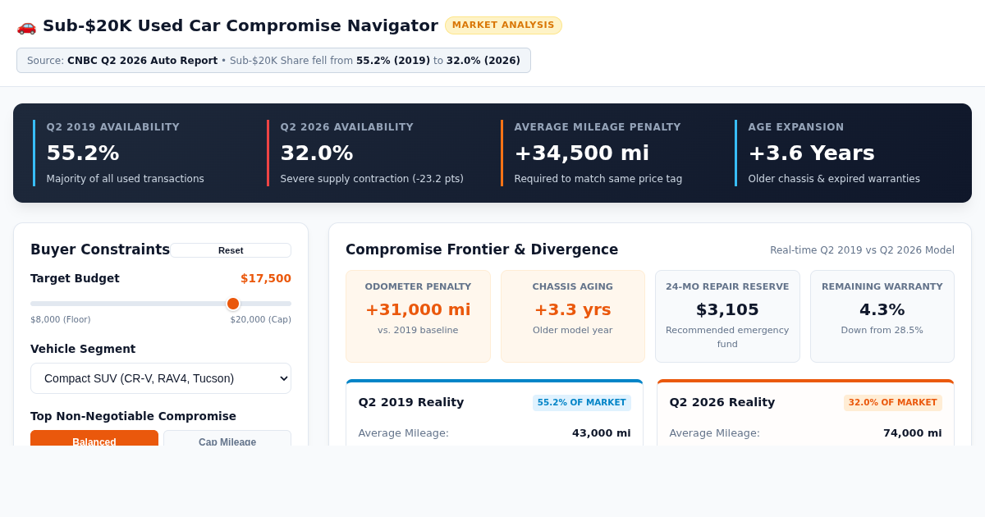Click the CNBC Q2 2026 Auto Report source
The height and width of the screenshot is (517, 985).
(x=142, y=61)
